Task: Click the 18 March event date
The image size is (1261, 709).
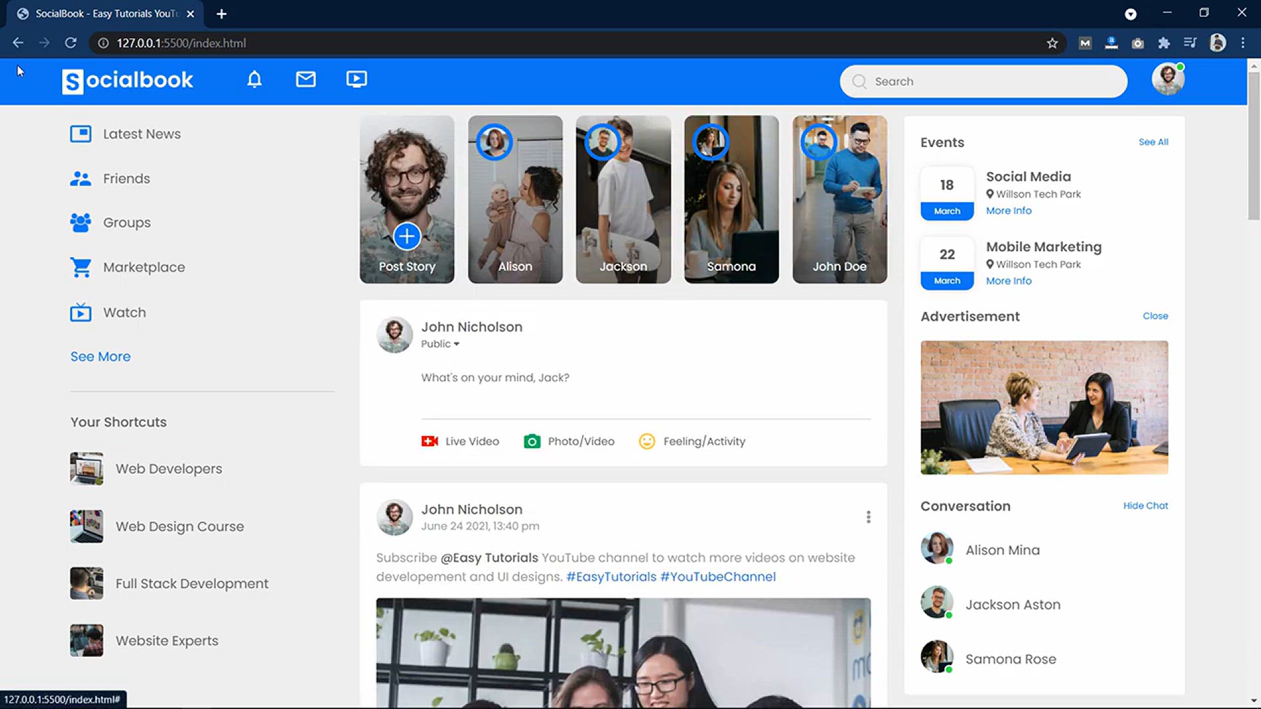Action: click(x=947, y=193)
